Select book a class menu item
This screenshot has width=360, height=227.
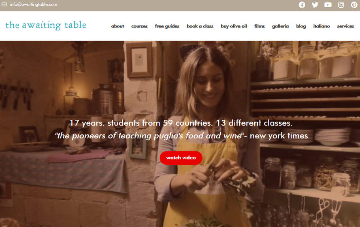coord(200,26)
